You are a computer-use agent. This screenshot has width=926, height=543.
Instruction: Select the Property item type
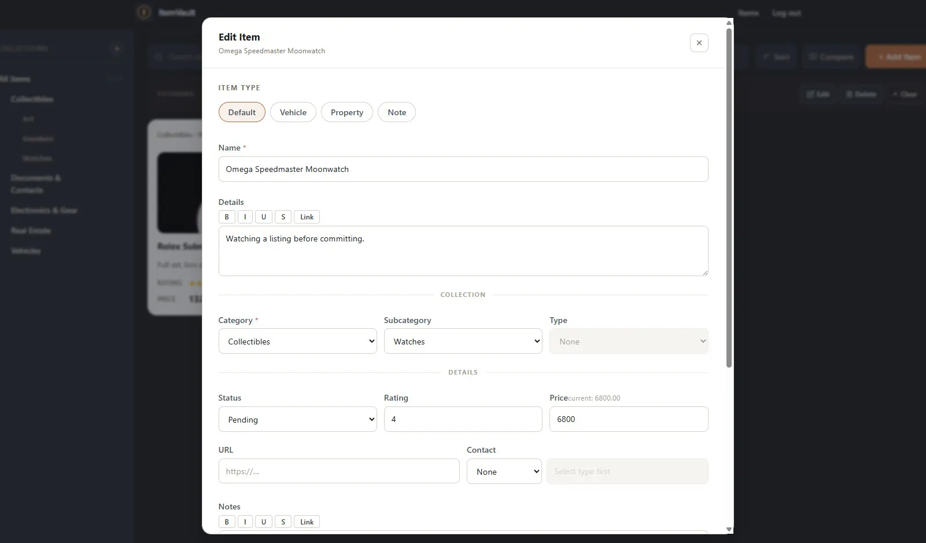pos(347,112)
